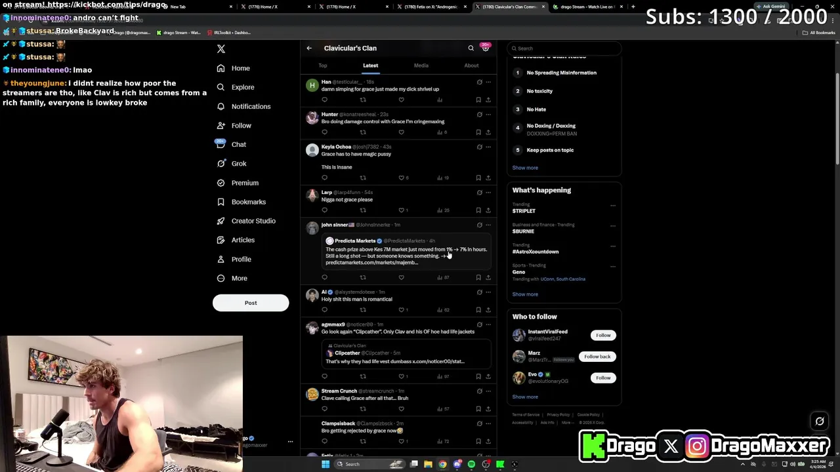Viewport: 840px width, 472px height.
Task: Open Grok floating button
Action: pos(820,422)
